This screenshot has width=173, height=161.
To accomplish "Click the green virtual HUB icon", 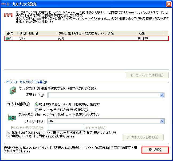I will coord(13,90).
